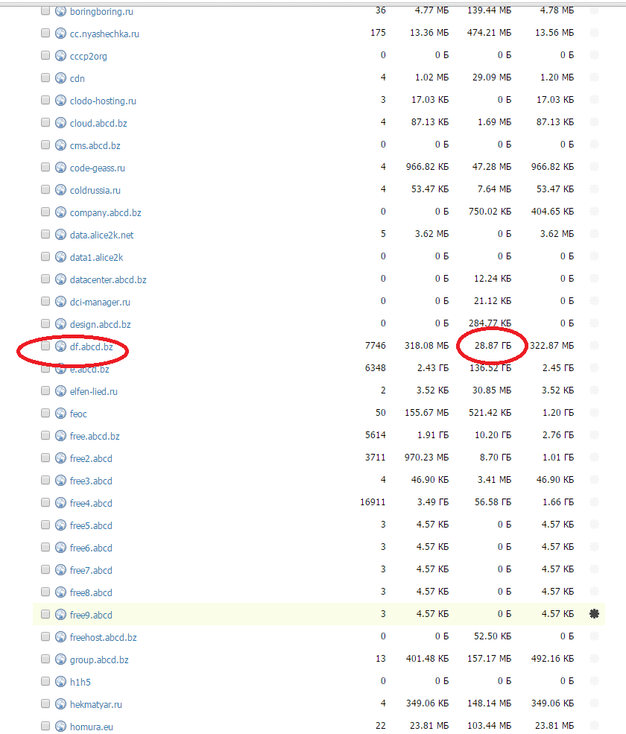
Task: Click the globe icon beside dci-manager.ru
Action: tap(60, 302)
